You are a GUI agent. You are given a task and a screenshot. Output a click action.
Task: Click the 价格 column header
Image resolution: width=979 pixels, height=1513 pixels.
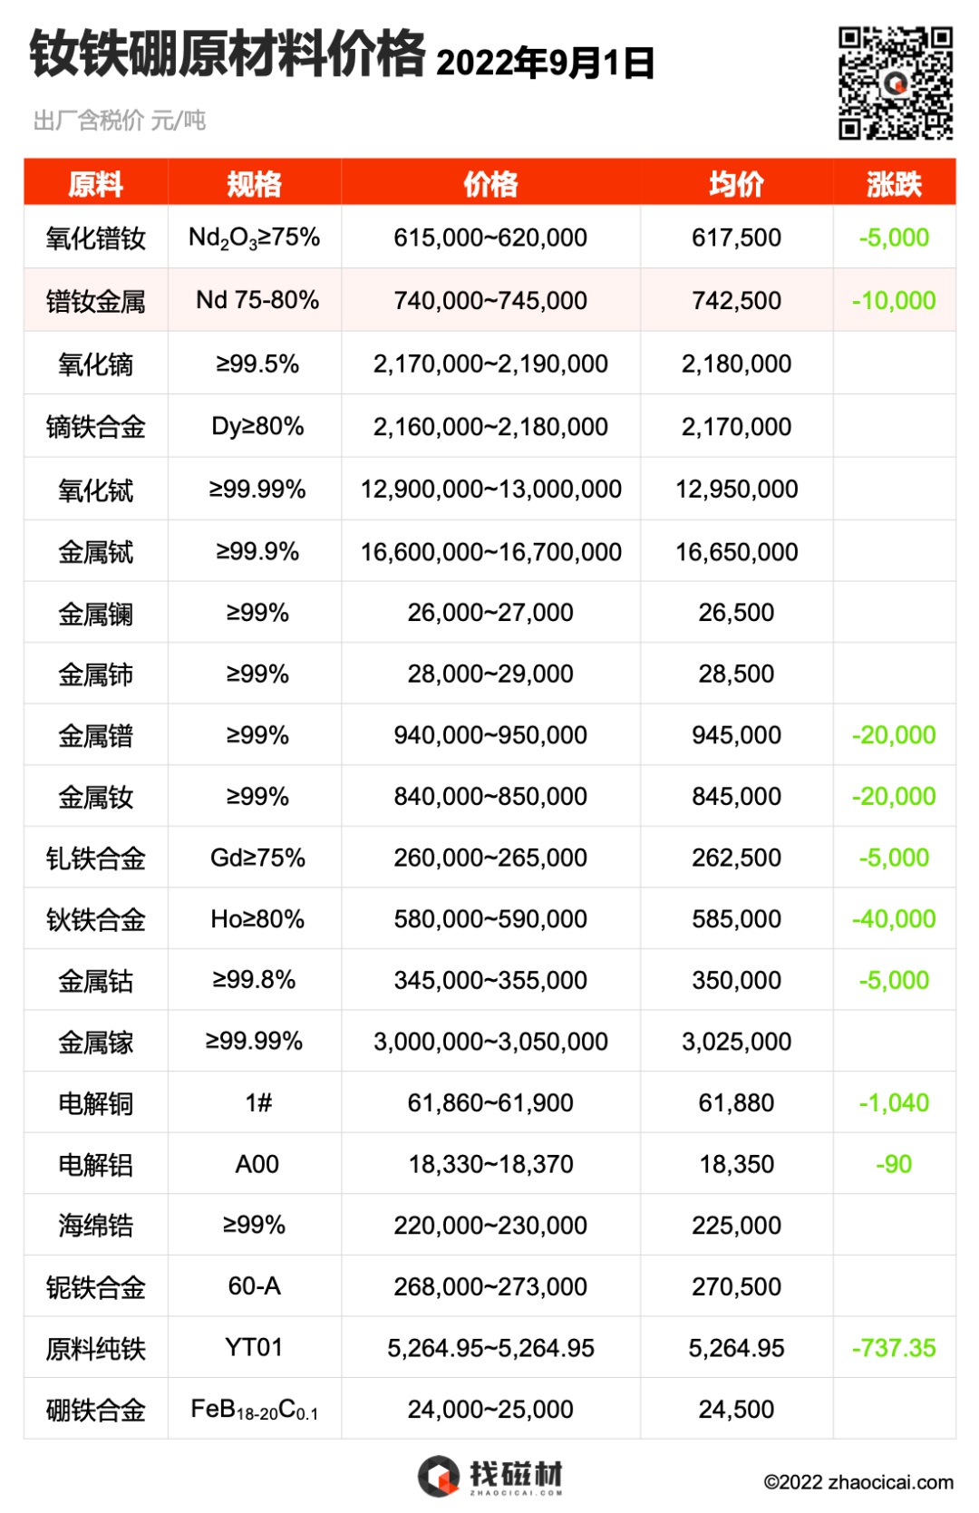coord(490,183)
